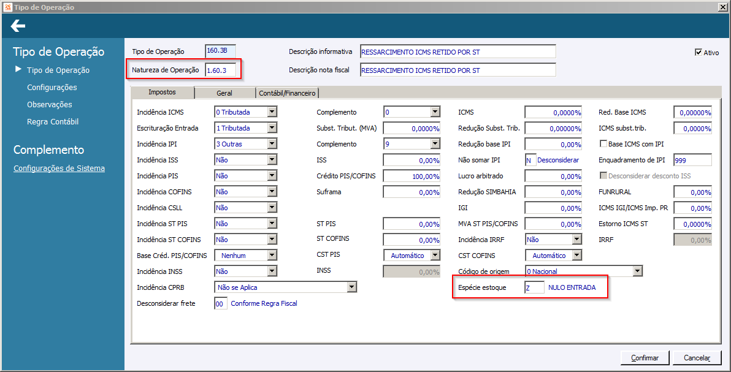
Task: Toggle the Ativo checkbox
Action: 698,53
